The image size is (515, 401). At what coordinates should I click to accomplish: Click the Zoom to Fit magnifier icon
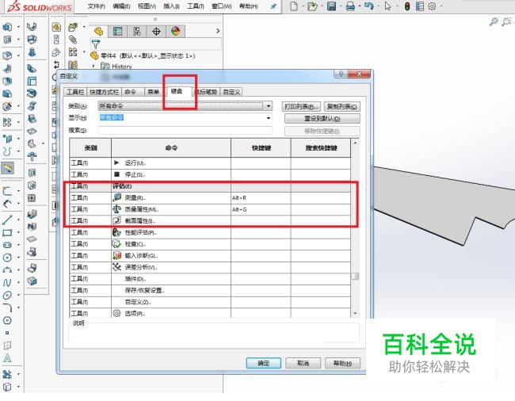(x=494, y=21)
